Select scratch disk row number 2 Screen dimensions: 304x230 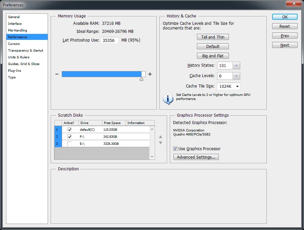(x=58, y=136)
